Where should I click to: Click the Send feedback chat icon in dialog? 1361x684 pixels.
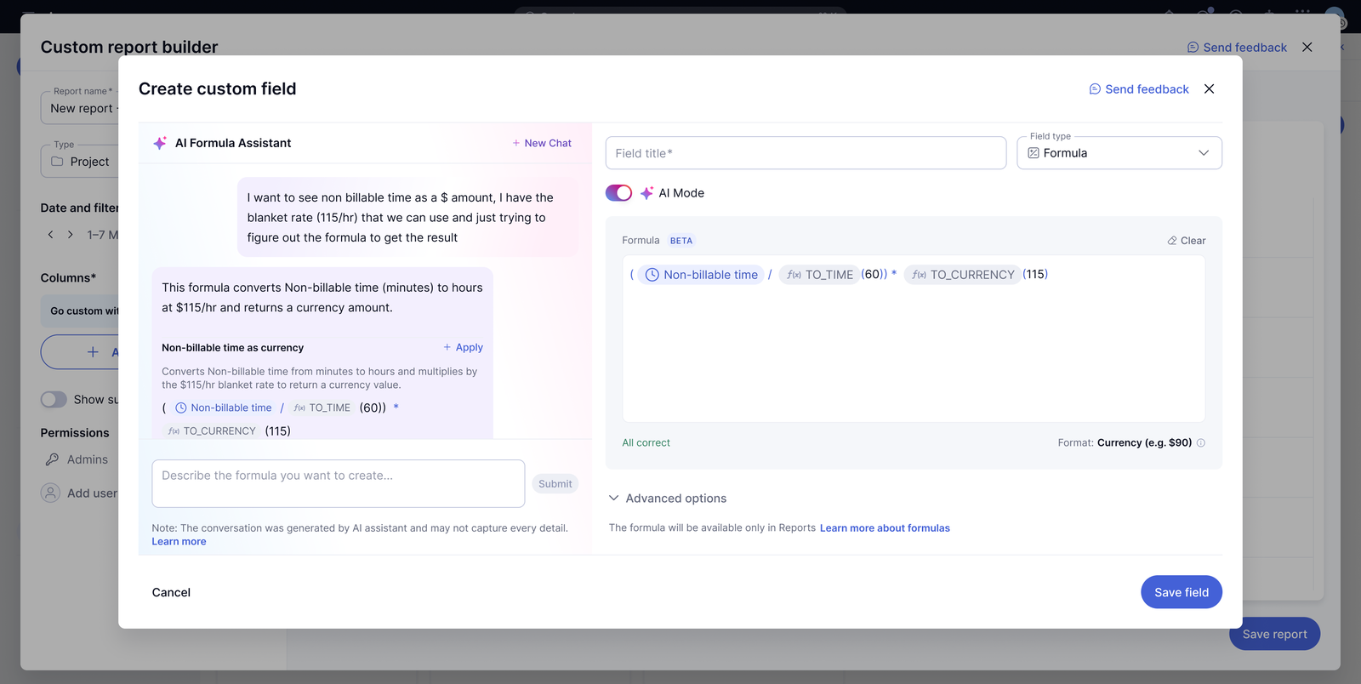1095,89
